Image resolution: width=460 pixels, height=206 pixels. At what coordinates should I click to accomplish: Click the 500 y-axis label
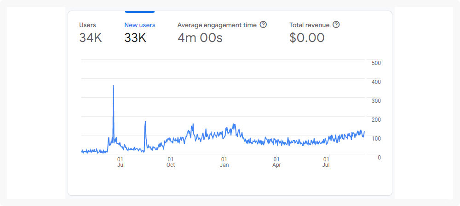click(x=376, y=63)
